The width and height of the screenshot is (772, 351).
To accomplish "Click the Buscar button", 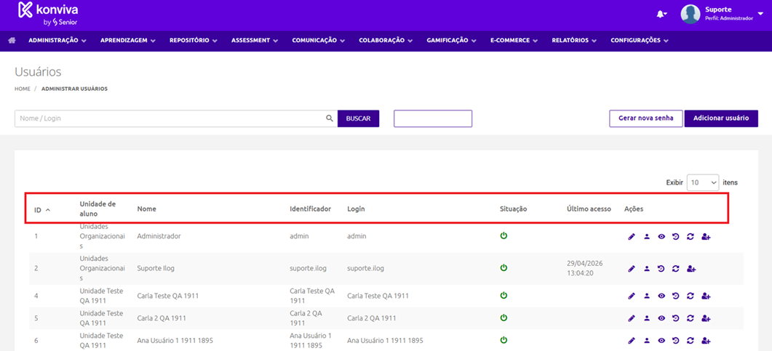I will 359,118.
